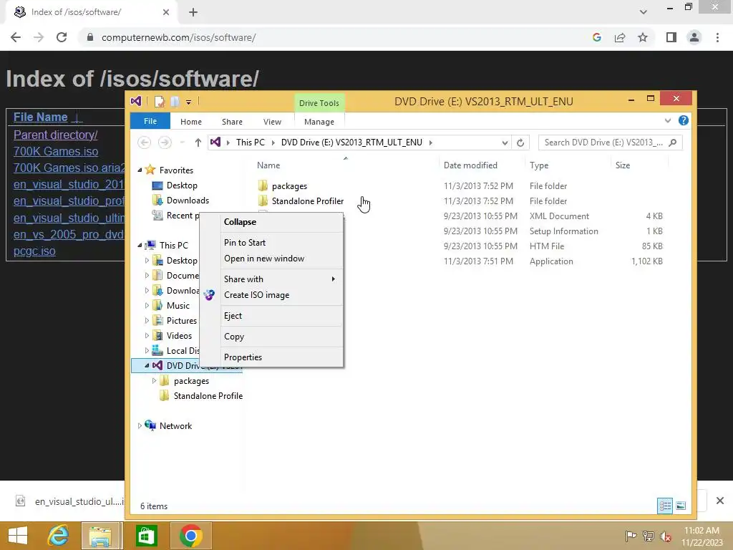Sort by the Type column header
The width and height of the screenshot is (733, 550).
pos(539,165)
